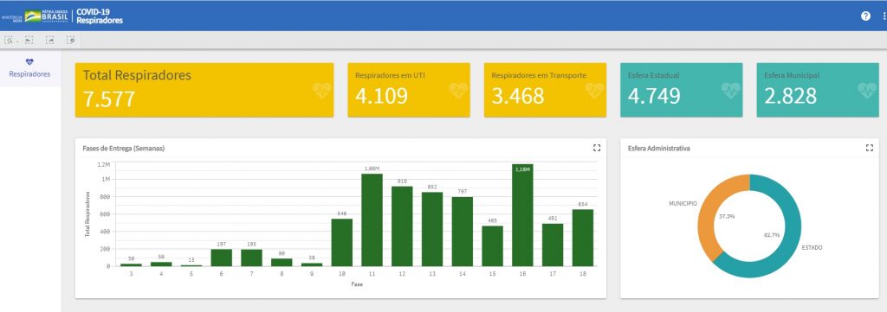The width and height of the screenshot is (887, 312).
Task: Select the bar for phase 15
Action: click(x=492, y=246)
